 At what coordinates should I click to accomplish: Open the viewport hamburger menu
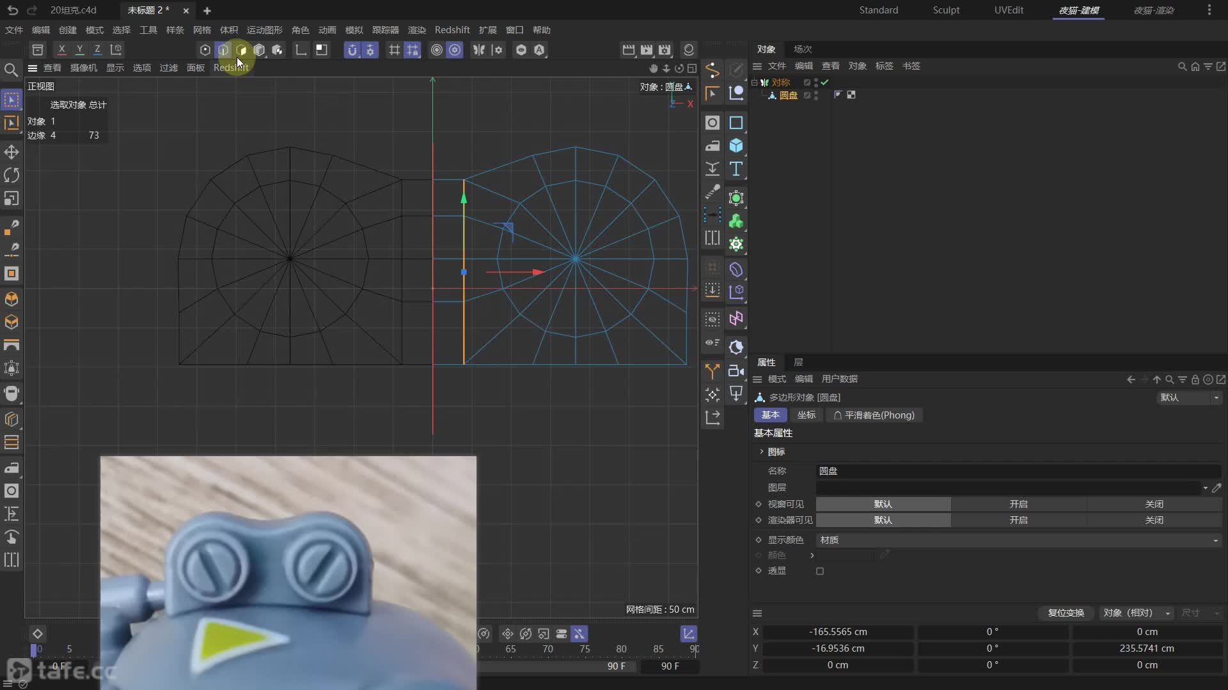[x=33, y=68]
